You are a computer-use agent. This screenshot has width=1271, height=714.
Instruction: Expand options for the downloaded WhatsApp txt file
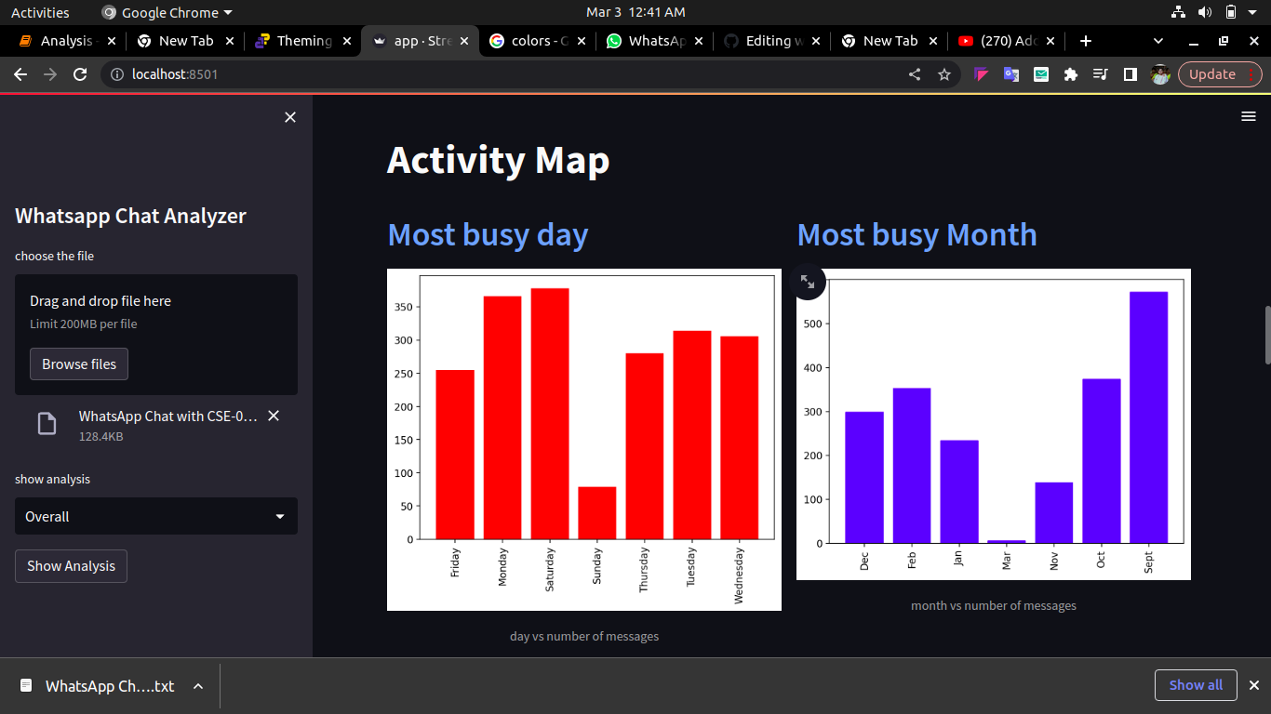point(196,685)
